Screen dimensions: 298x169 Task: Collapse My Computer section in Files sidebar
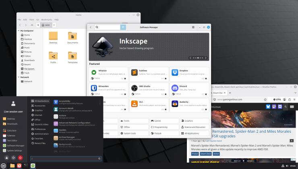[x=19, y=31]
